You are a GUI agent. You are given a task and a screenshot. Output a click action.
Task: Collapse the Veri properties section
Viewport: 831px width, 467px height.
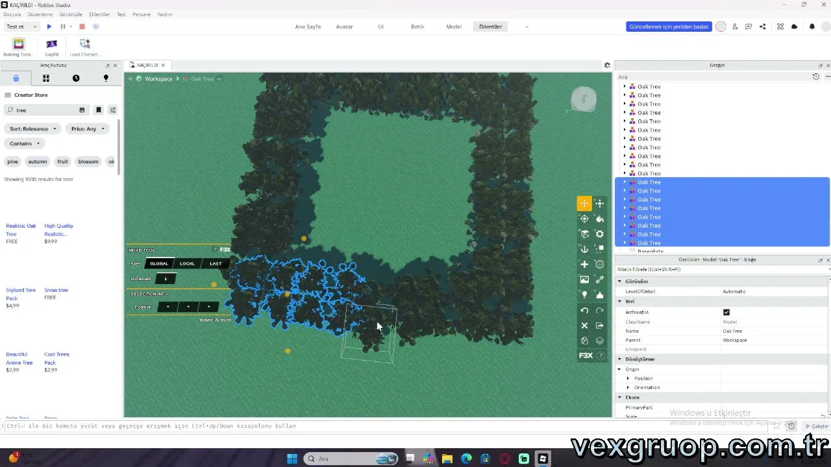(x=619, y=302)
